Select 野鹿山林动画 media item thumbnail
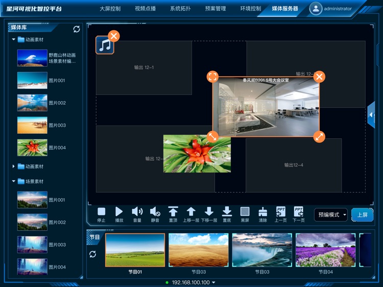Viewport: 383px width, 287px height. pyautogui.click(x=32, y=58)
